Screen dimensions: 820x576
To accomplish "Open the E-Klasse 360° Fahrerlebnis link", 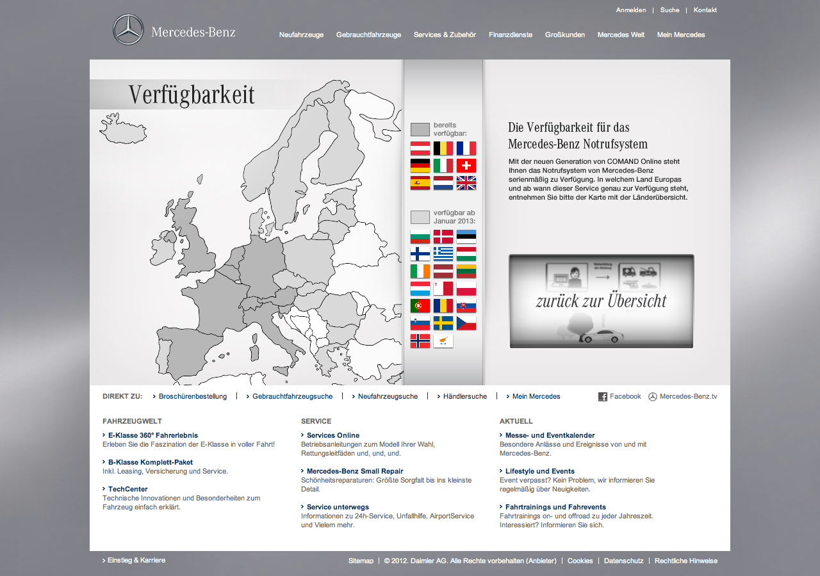I will click(x=152, y=435).
